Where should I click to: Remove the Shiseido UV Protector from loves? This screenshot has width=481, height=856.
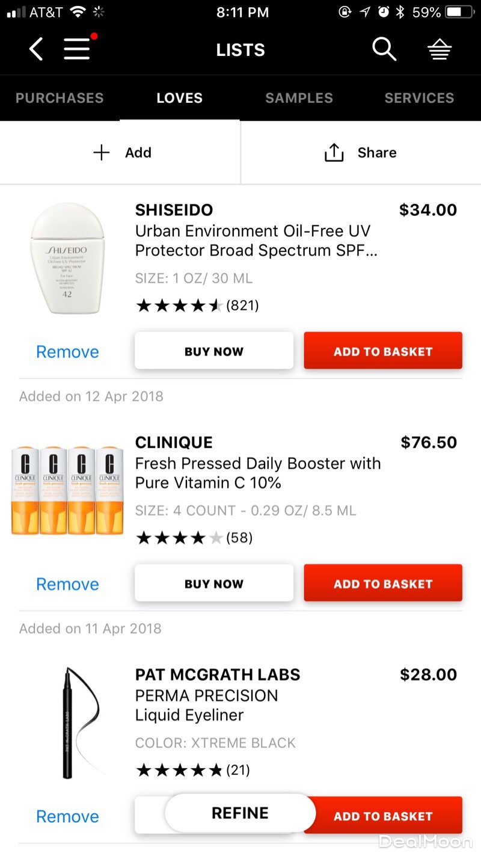click(67, 352)
